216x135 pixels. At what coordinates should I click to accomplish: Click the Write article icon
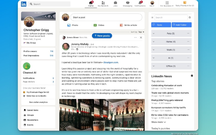pos(121,25)
